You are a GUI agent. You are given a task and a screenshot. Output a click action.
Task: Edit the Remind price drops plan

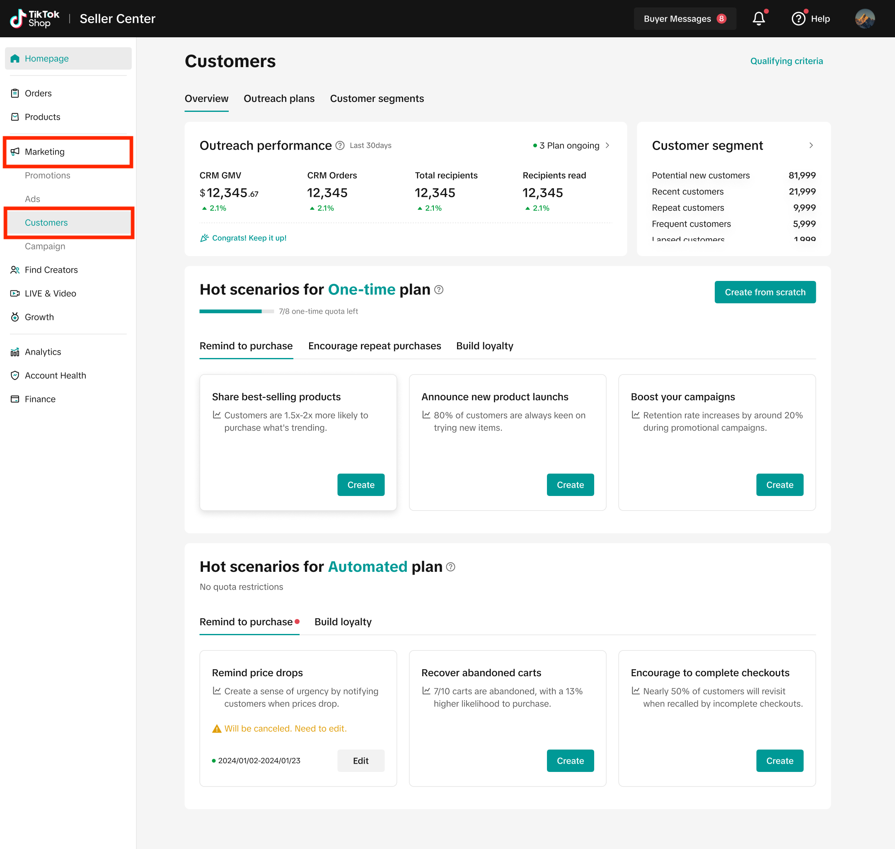[360, 761]
